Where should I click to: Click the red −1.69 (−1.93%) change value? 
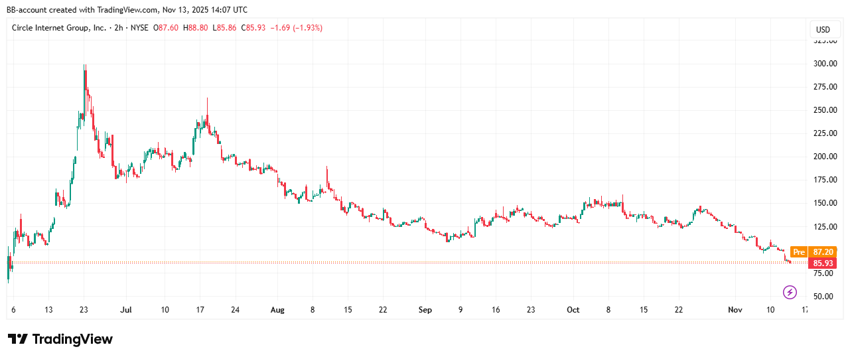[x=296, y=28]
